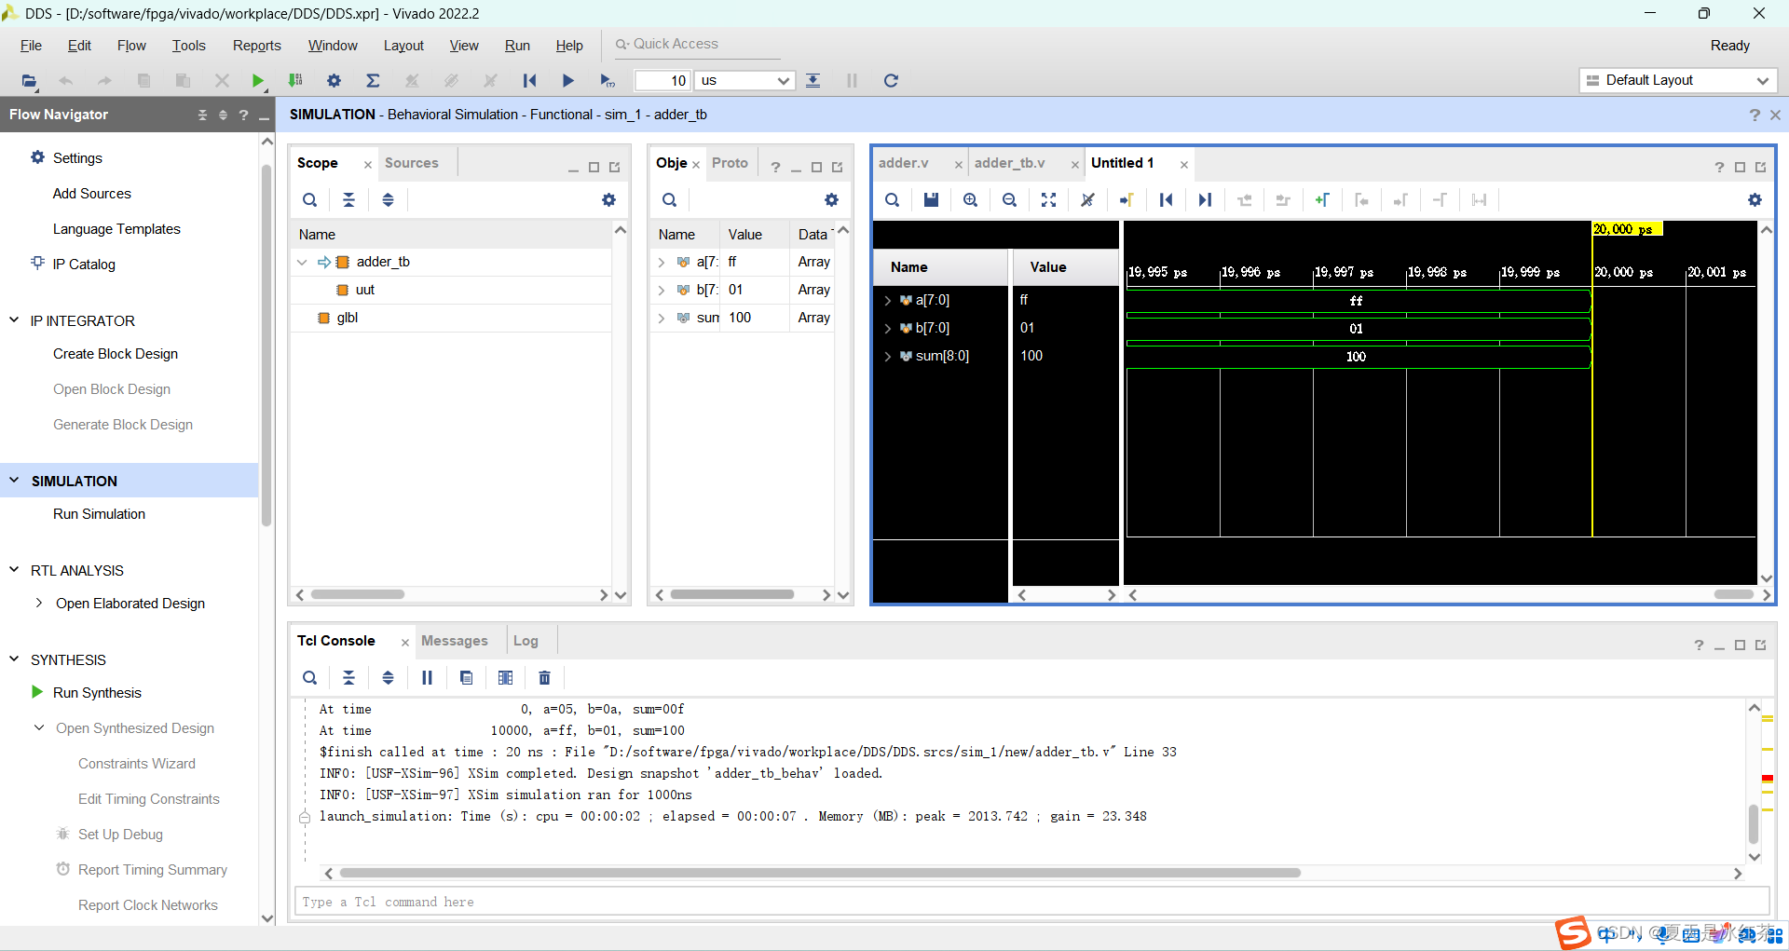This screenshot has height=951, width=1789.
Task: Open the Default Layout dropdown
Action: (1678, 81)
